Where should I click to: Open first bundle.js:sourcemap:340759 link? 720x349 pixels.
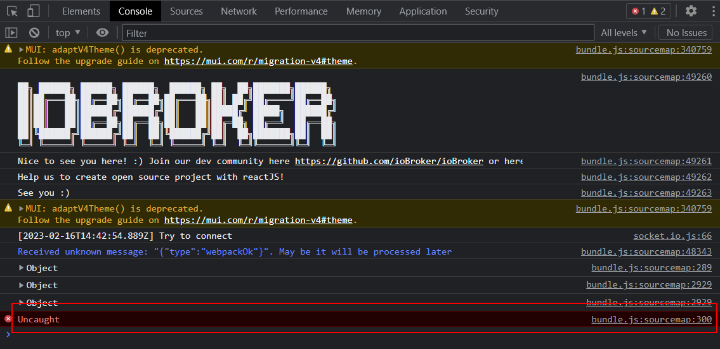click(644, 49)
